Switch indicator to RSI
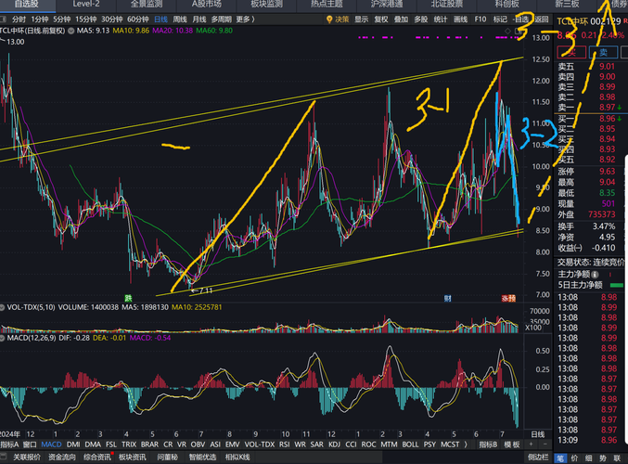 [x=285, y=445]
